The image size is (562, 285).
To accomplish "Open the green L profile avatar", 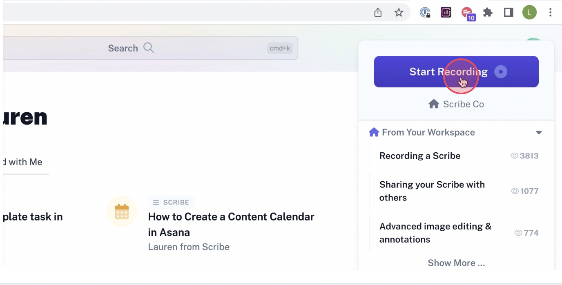I will coord(529,13).
